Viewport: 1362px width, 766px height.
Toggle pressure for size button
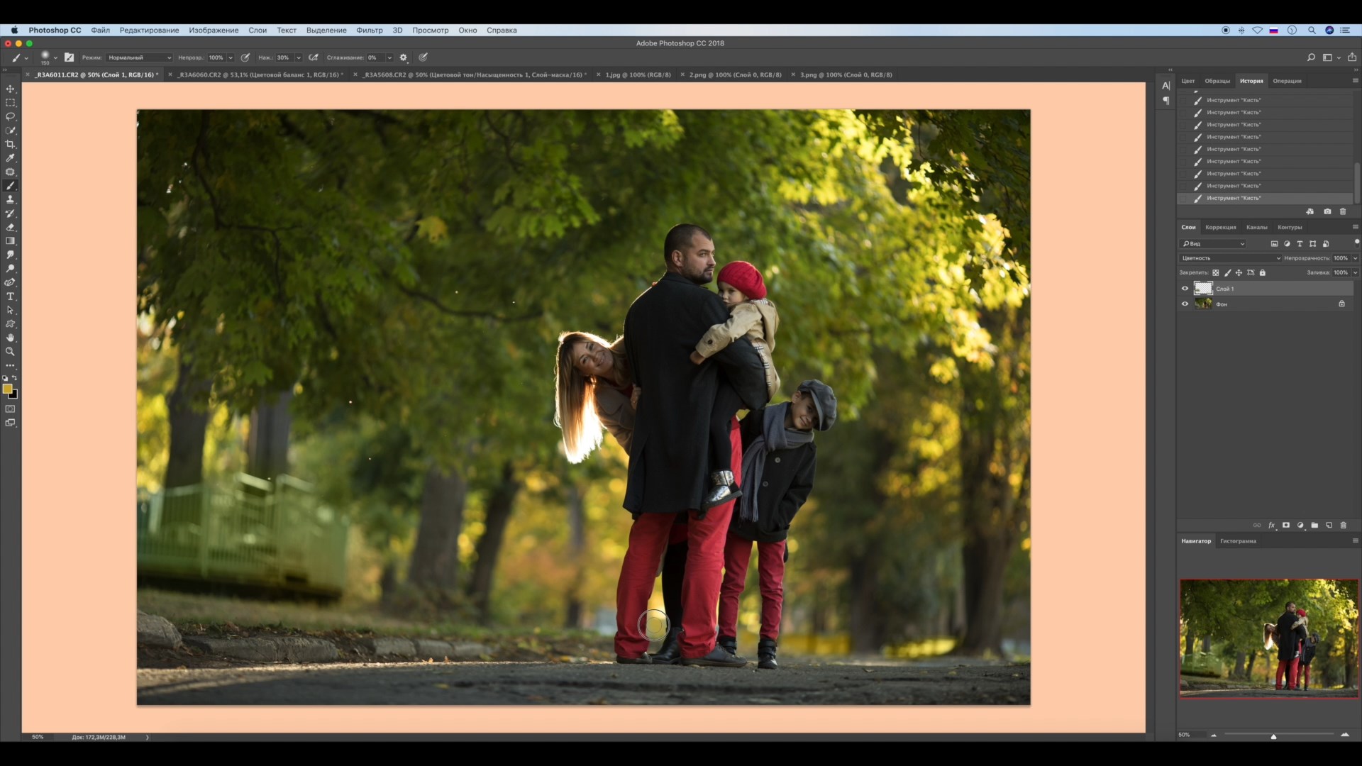tap(423, 57)
